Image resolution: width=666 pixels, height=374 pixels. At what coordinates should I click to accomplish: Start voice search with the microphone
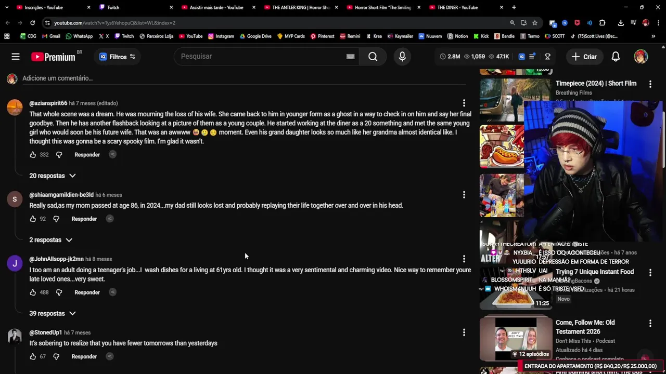(x=402, y=57)
